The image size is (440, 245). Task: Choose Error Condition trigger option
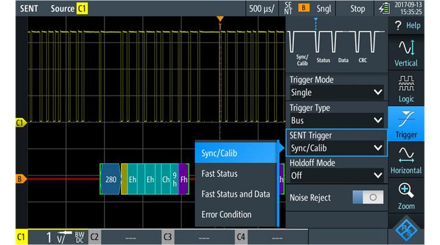pyautogui.click(x=236, y=215)
